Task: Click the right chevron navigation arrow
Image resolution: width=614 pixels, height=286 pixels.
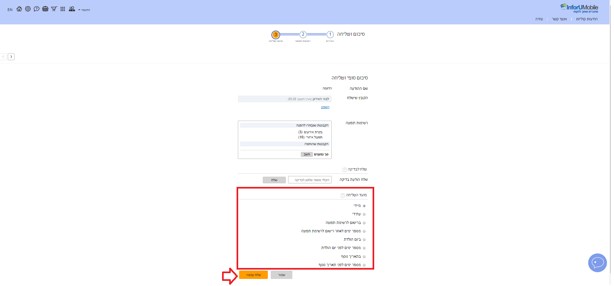Action: pos(11,57)
